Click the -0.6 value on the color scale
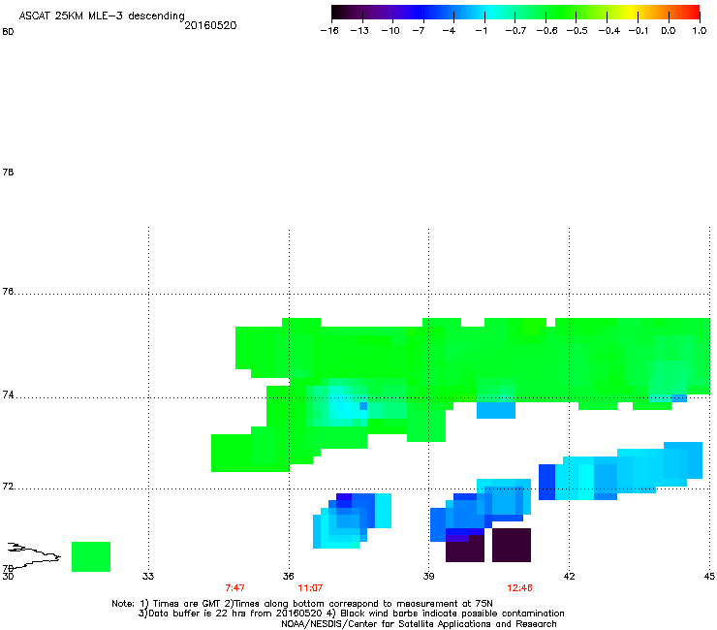 click(546, 31)
